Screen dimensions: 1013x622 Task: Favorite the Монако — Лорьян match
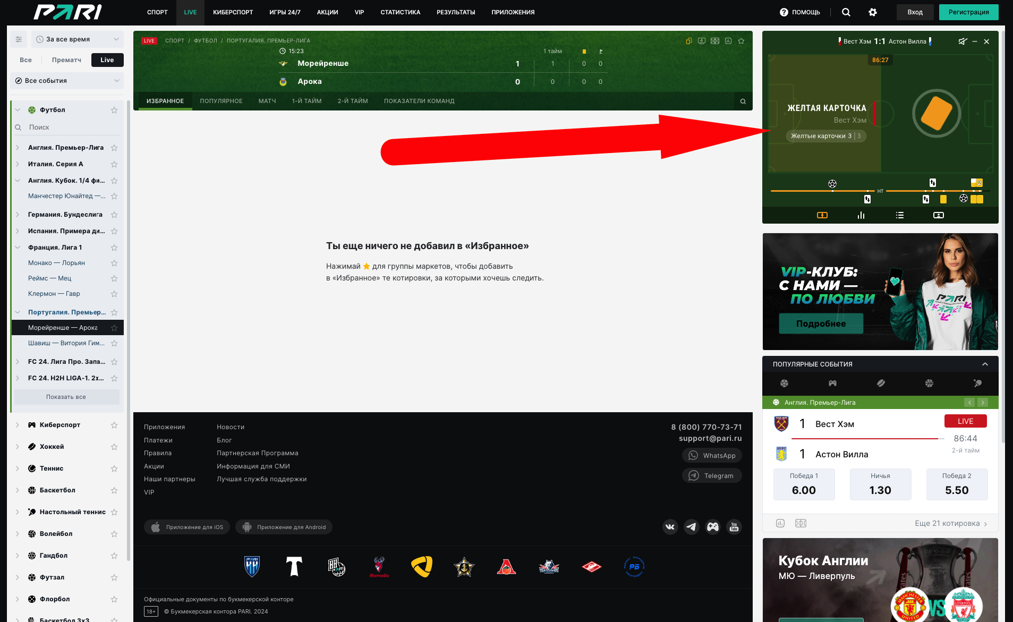tap(114, 263)
